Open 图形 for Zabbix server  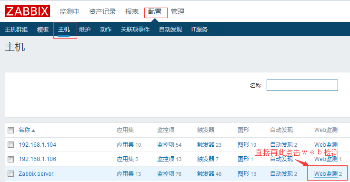tap(243, 174)
